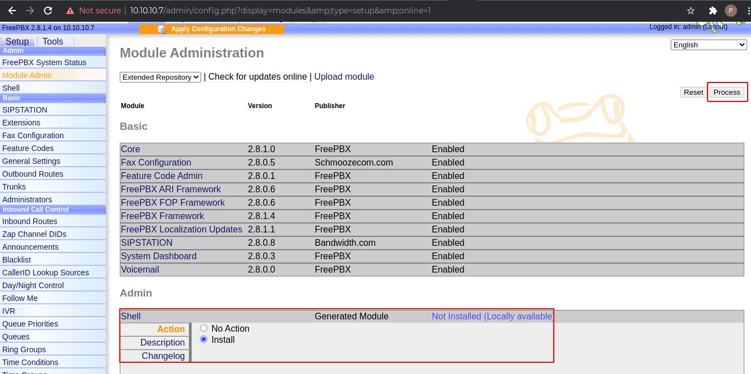Screen dimensions: 751x374
Task: Open Shell in the left sidebar
Action: click(x=52, y=88)
